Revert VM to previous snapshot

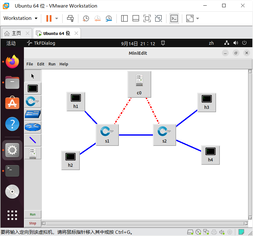pos(98,18)
